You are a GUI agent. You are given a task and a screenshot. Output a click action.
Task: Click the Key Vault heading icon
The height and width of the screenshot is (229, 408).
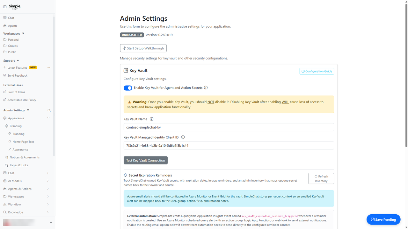tap(126, 71)
